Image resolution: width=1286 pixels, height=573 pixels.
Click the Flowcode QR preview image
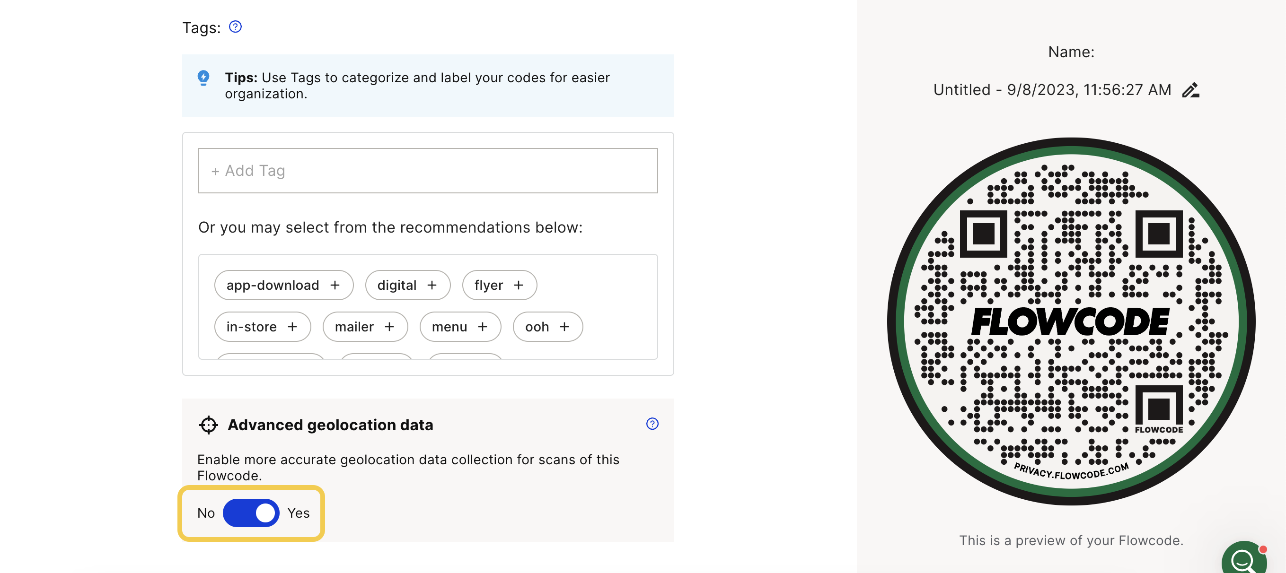pos(1071,321)
